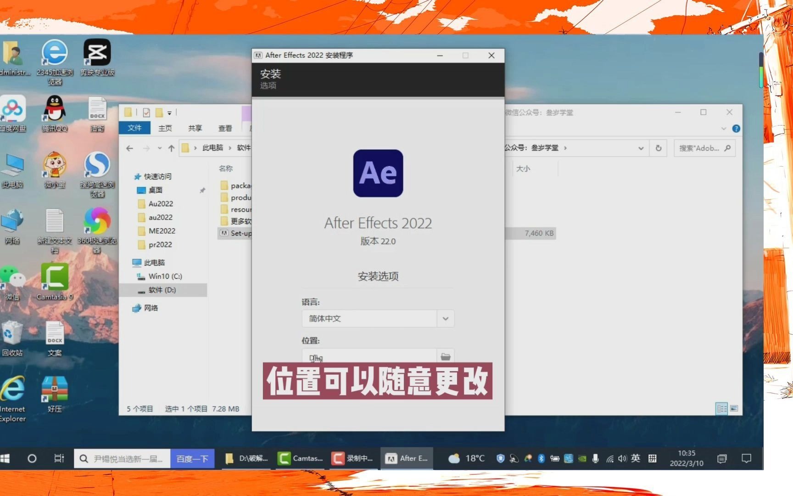Select the After Effects icon on the taskbar
This screenshot has width=793, height=496.
(407, 458)
